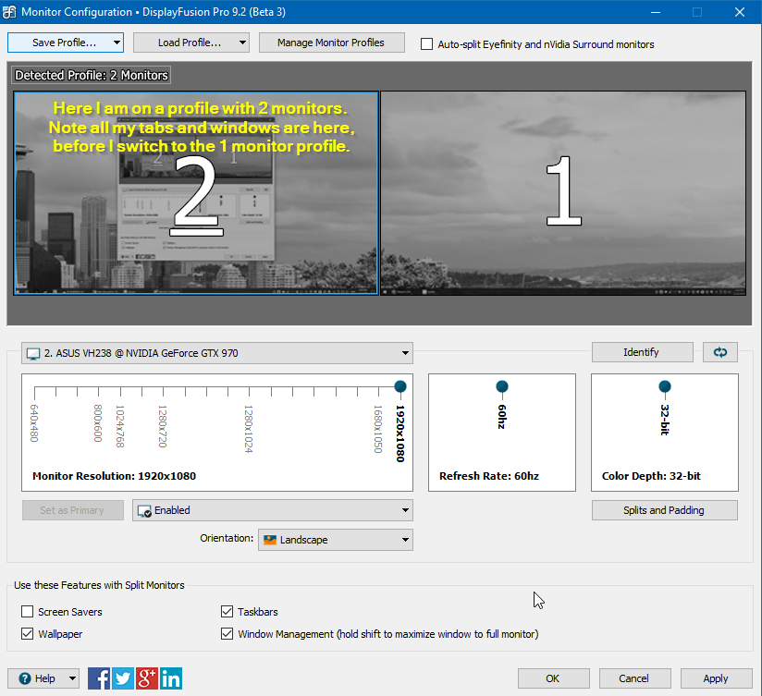Click the Manage Monitor Profiles button
This screenshot has width=762, height=696.
pyautogui.click(x=330, y=43)
